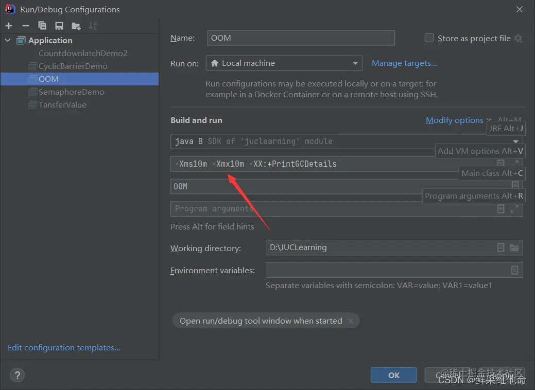535x390 pixels.
Task: Click the Manage targets link
Action: click(404, 63)
